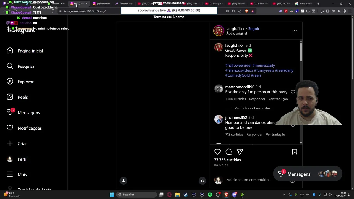
Task: Open Mensagens in the sidebar
Action: point(29,113)
